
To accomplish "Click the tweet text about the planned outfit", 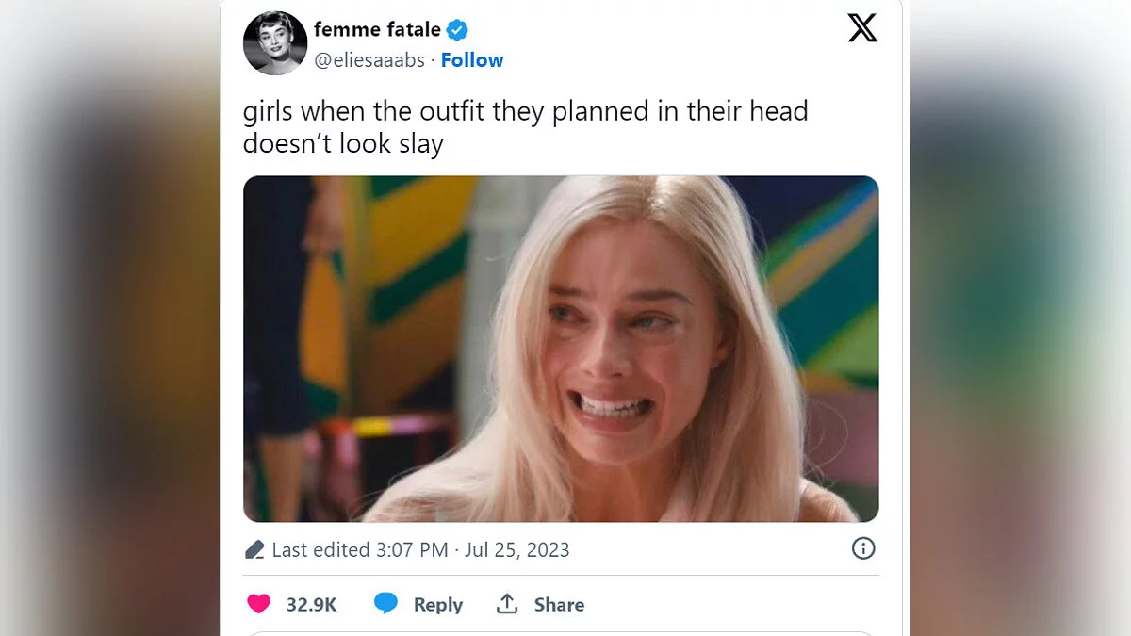I will [x=525, y=127].
